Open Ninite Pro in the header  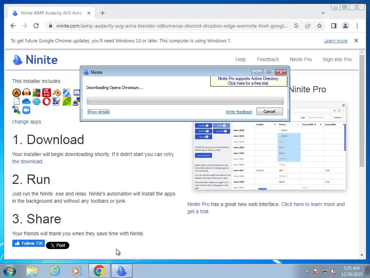(301, 59)
